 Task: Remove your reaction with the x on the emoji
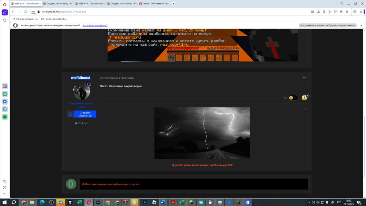coord(308,95)
